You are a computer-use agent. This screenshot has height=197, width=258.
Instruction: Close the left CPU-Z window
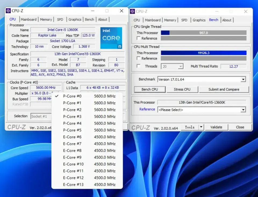121,11
